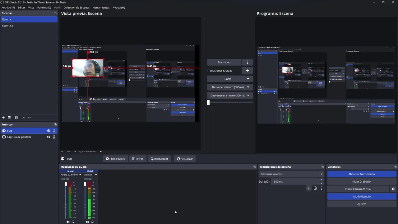
Task: Remove scene transition with trash icon
Action: tap(315, 188)
